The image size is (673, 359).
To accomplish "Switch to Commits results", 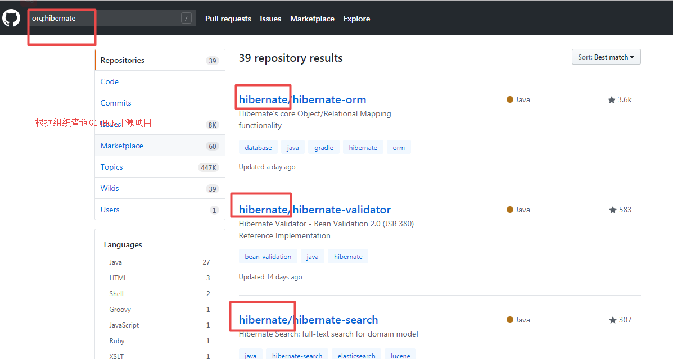I will (116, 103).
